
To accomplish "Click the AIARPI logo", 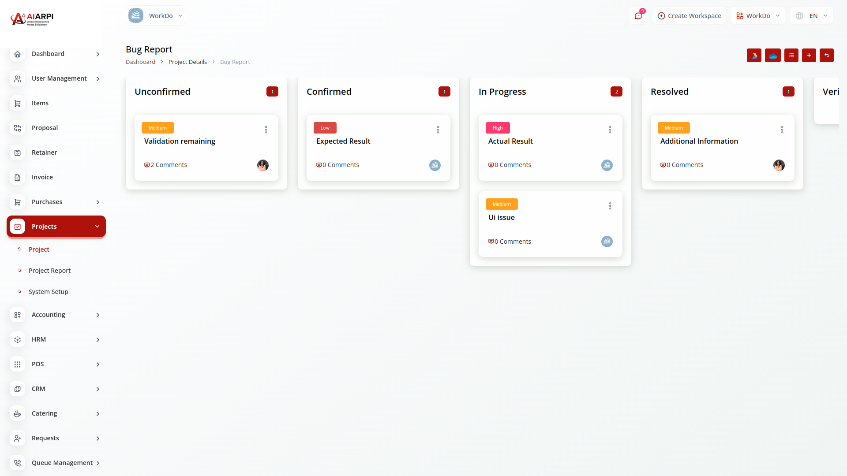I will pyautogui.click(x=32, y=19).
